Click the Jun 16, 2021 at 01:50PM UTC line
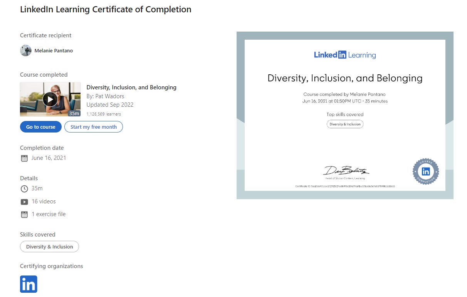Screen dimensions: 467x297 [345, 101]
